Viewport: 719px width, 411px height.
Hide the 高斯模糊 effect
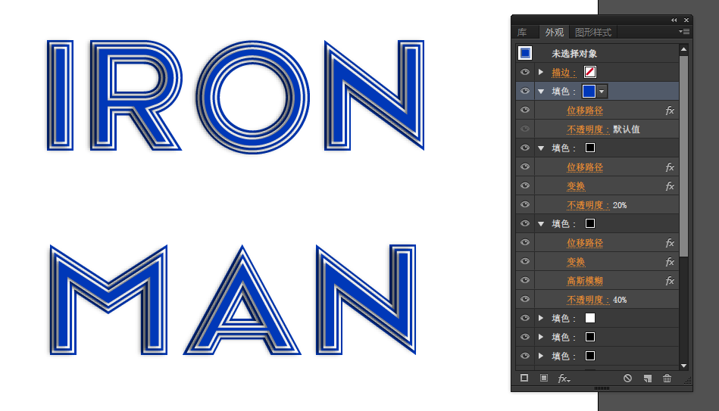tap(525, 280)
